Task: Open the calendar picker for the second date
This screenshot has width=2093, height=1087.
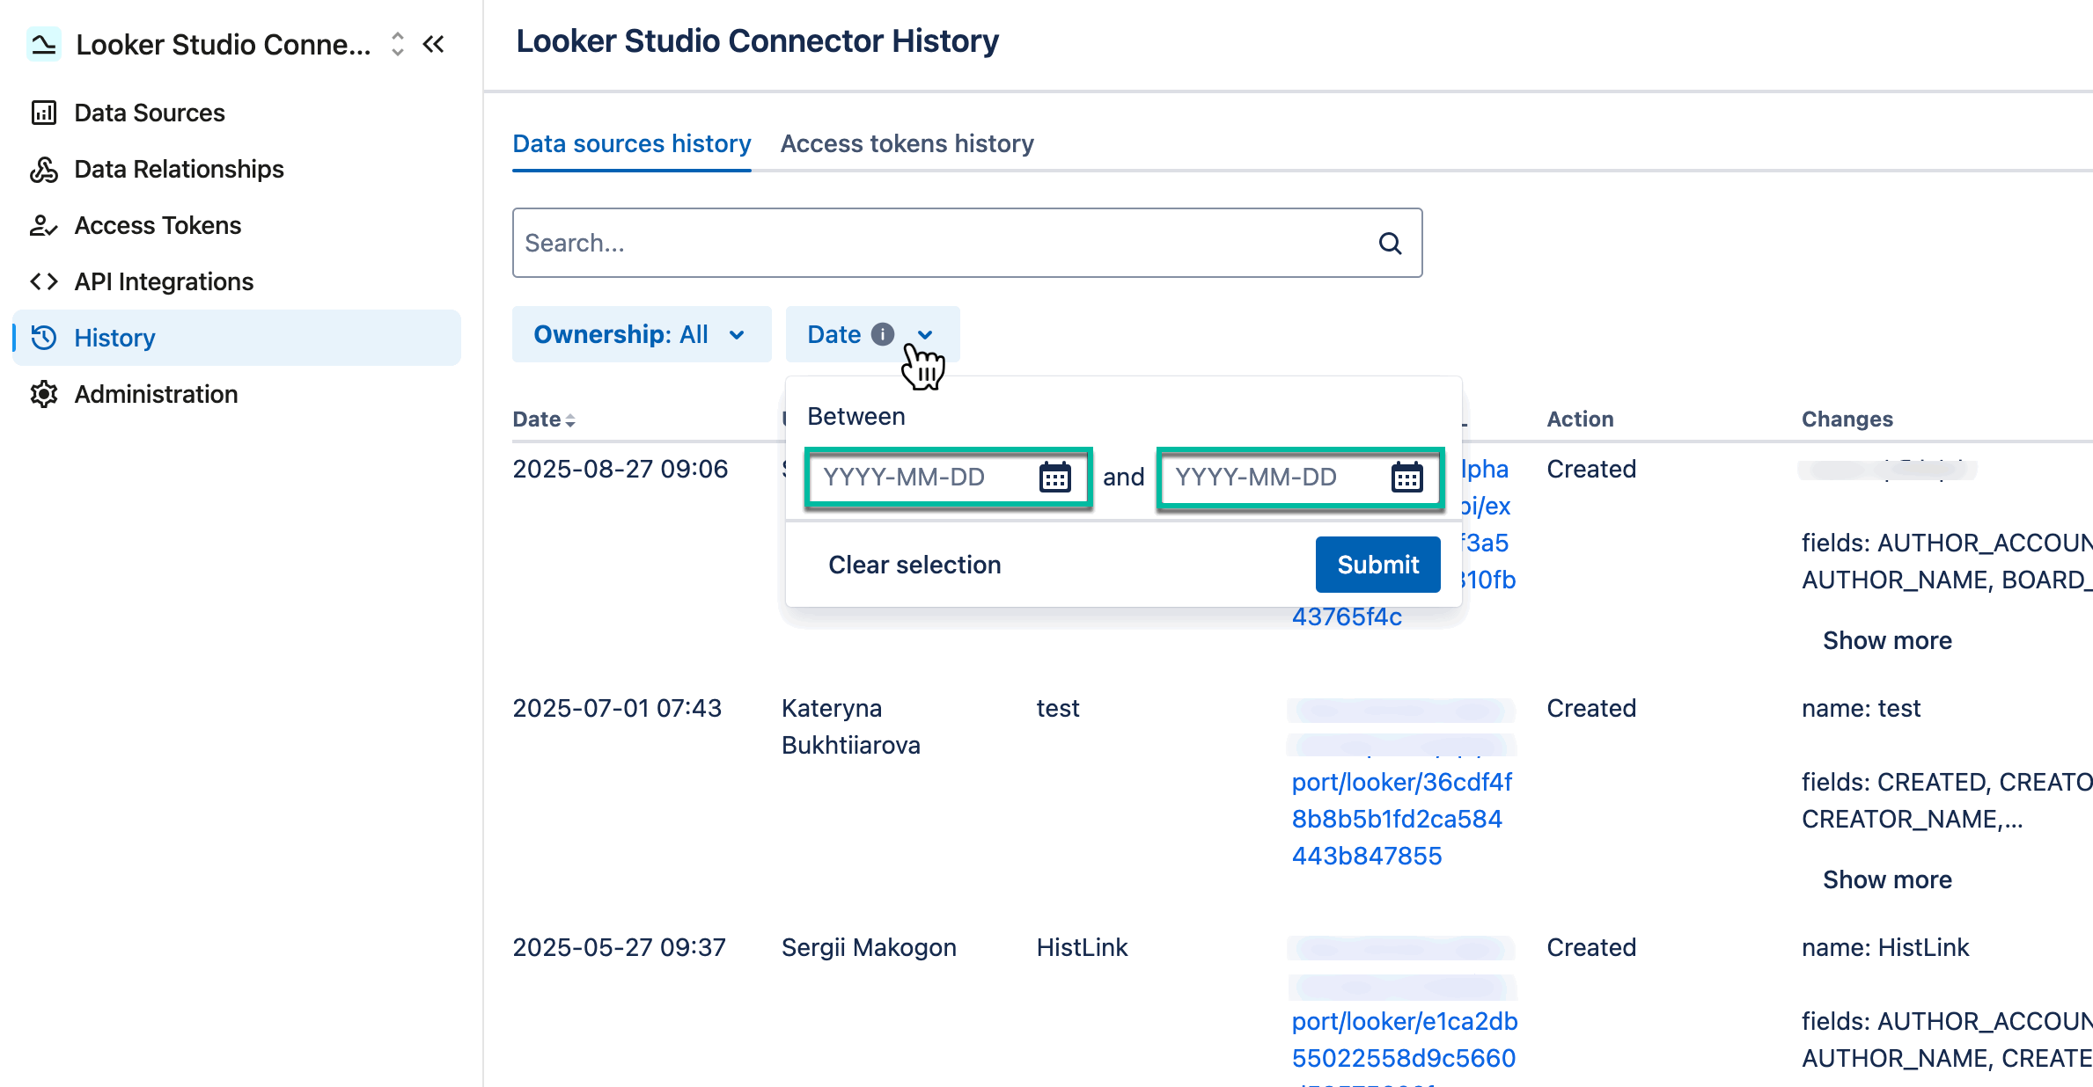Action: pyautogui.click(x=1408, y=478)
